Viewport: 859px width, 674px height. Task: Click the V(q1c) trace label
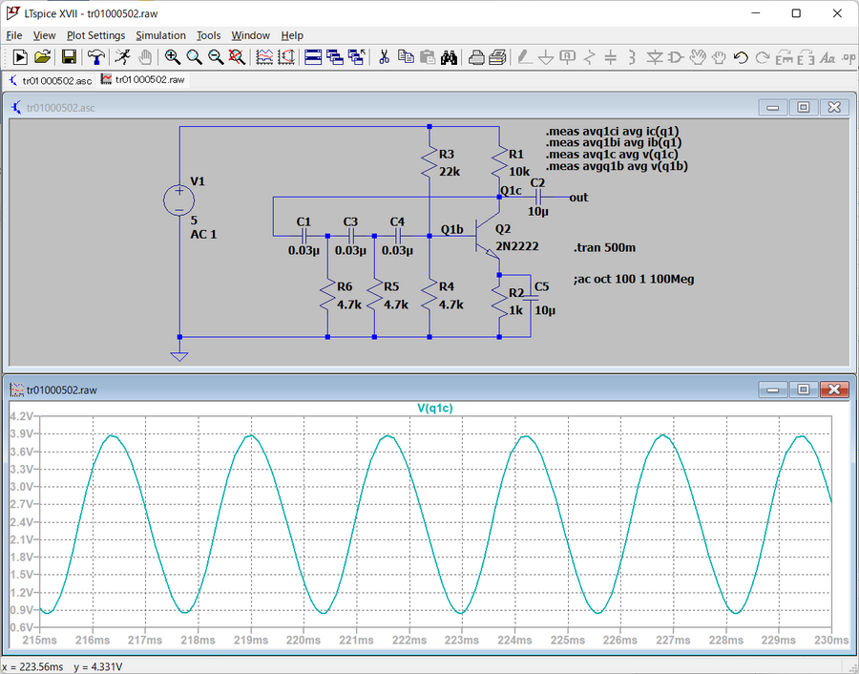(x=435, y=408)
